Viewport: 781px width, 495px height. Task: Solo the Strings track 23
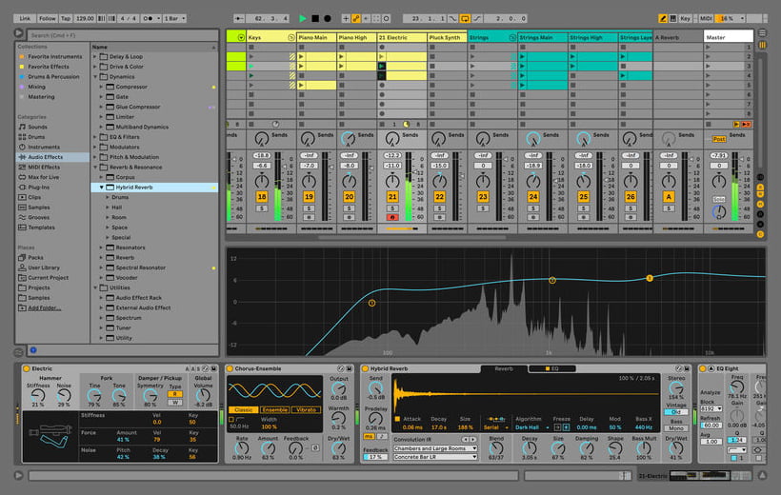click(x=483, y=208)
